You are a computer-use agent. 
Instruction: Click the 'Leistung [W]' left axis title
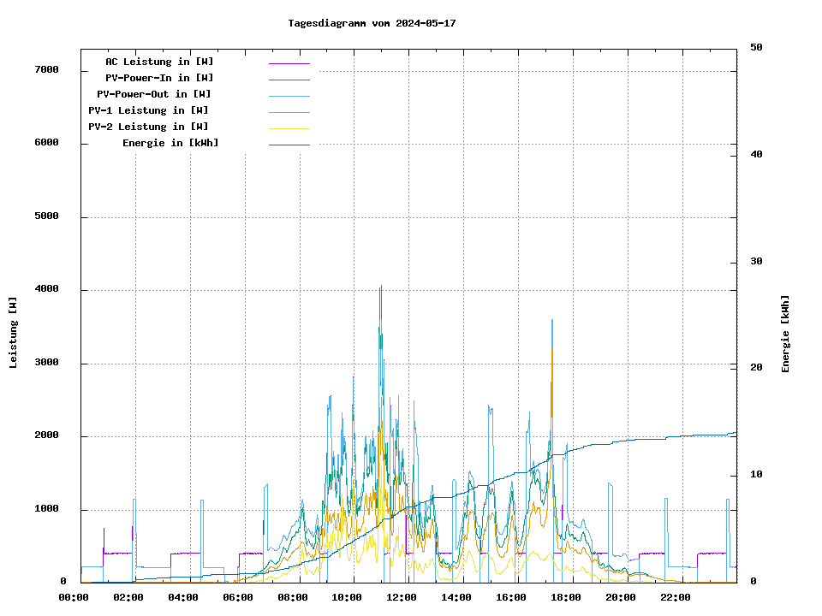tap(13, 333)
